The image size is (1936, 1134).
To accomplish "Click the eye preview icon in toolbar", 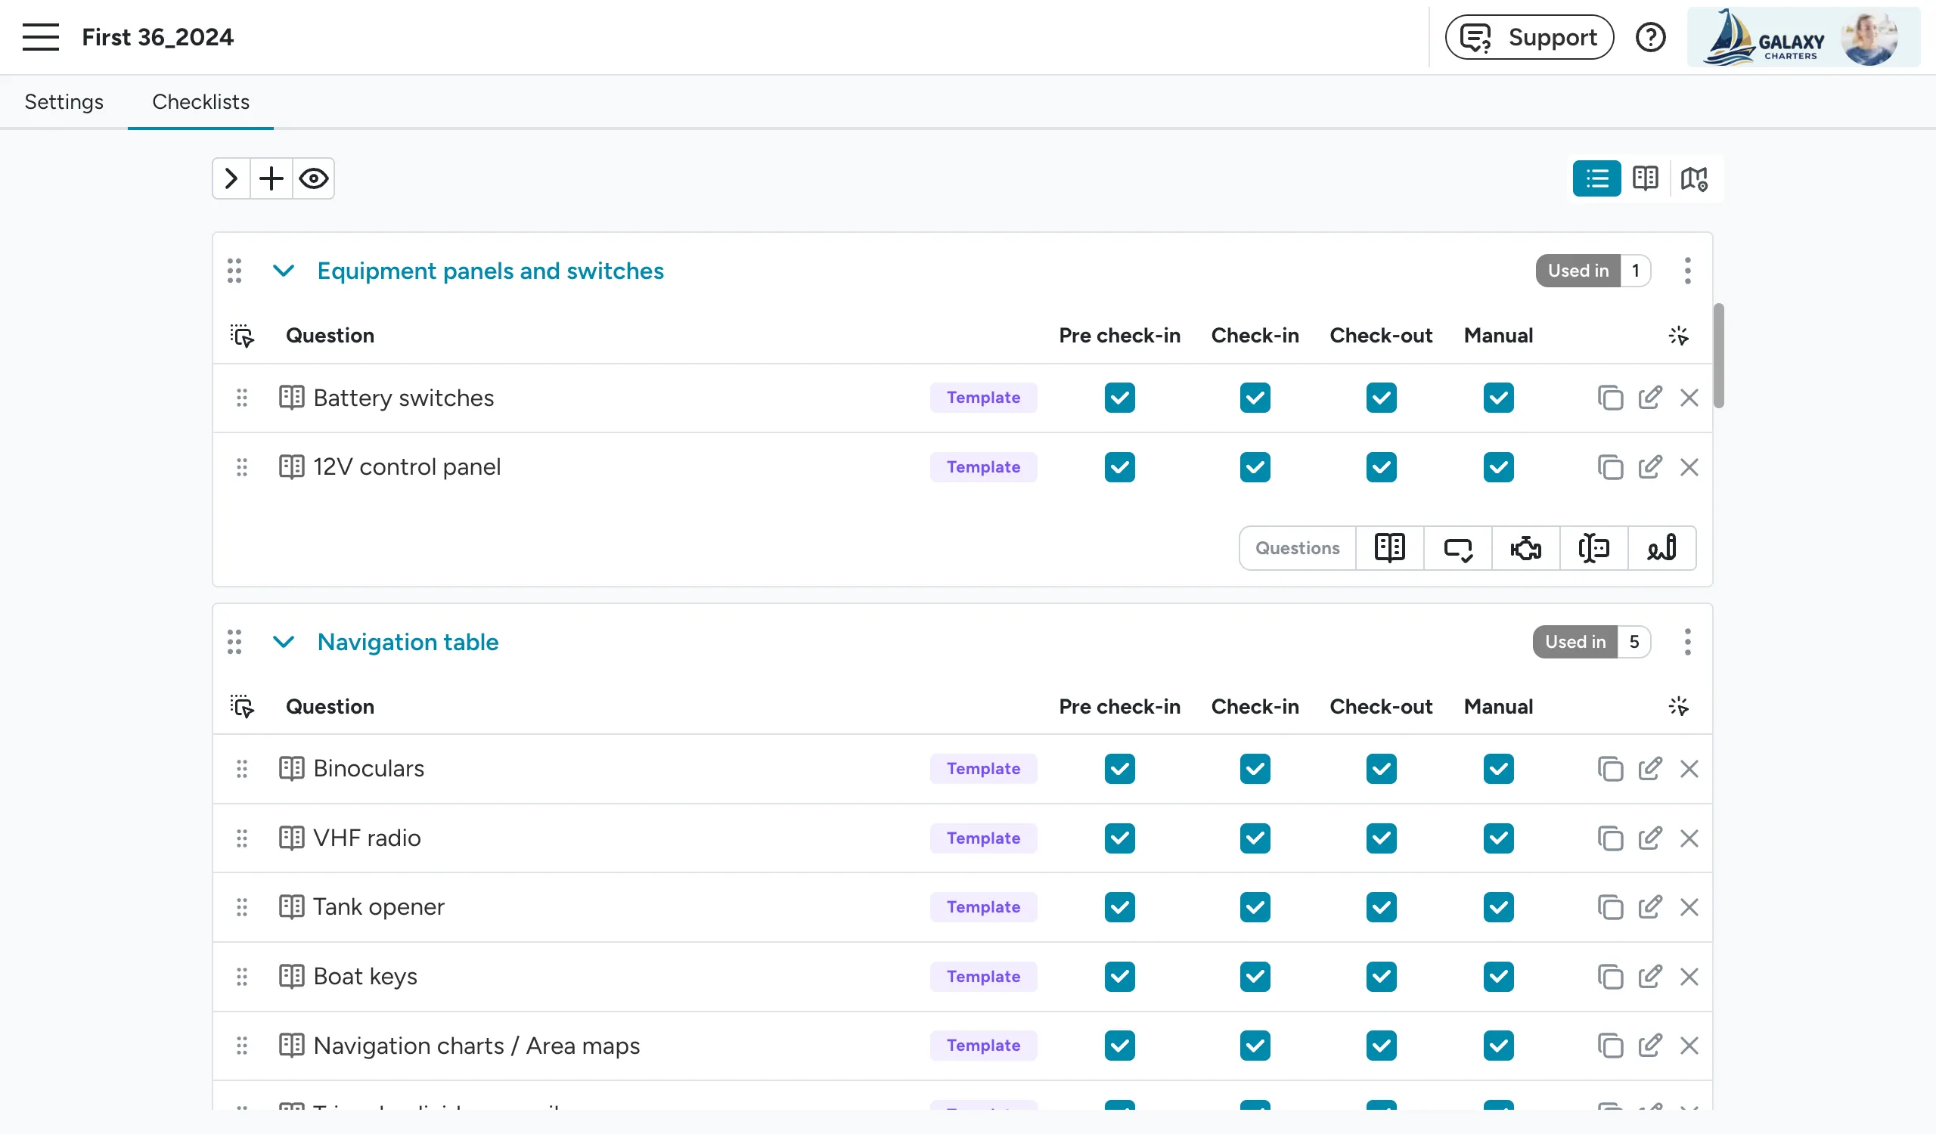I will click(x=313, y=179).
